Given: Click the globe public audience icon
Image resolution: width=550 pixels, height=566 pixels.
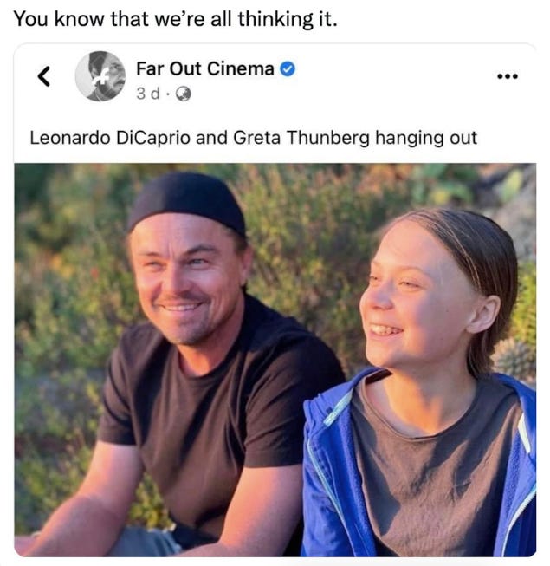Looking at the screenshot, I should (x=184, y=94).
